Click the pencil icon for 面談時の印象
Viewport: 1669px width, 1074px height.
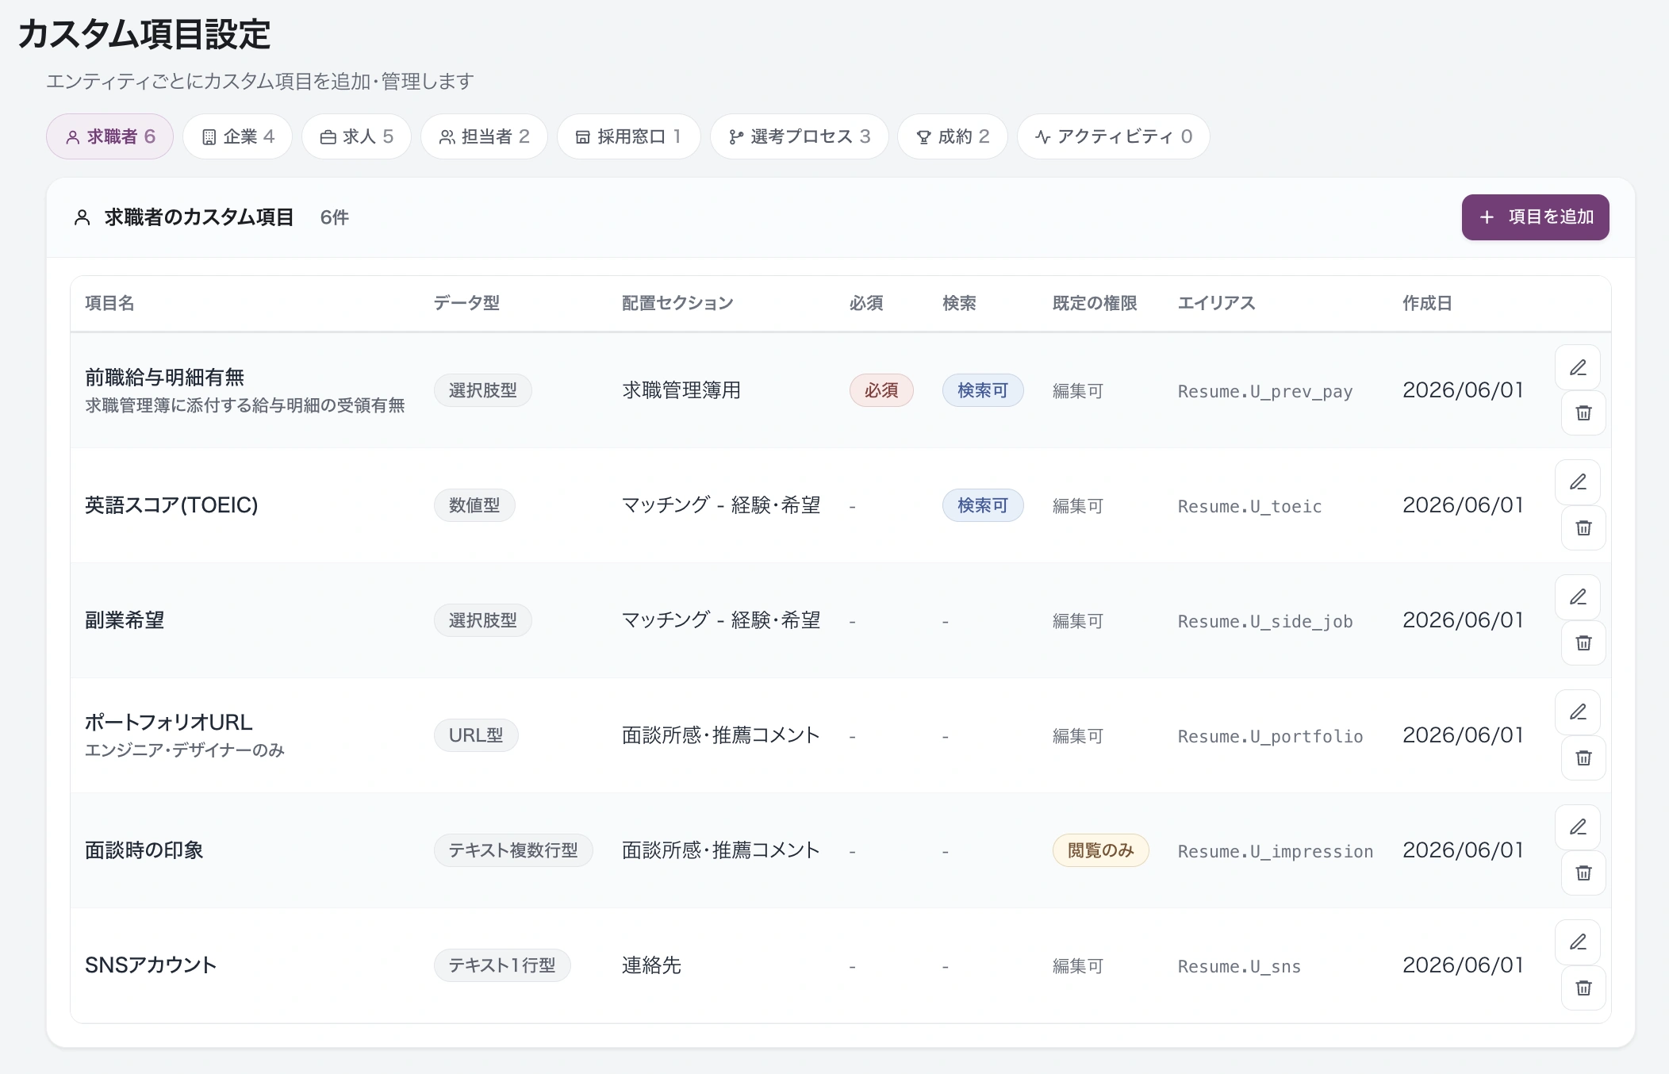coord(1578,827)
